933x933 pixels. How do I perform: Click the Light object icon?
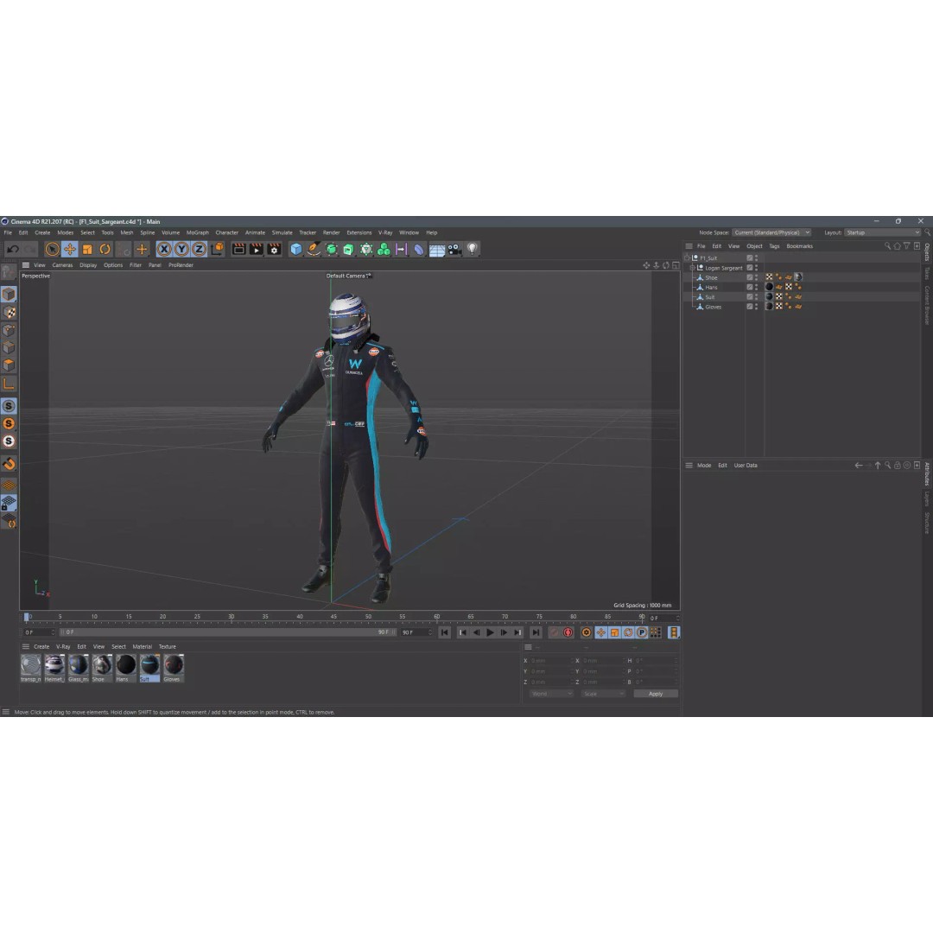point(472,250)
